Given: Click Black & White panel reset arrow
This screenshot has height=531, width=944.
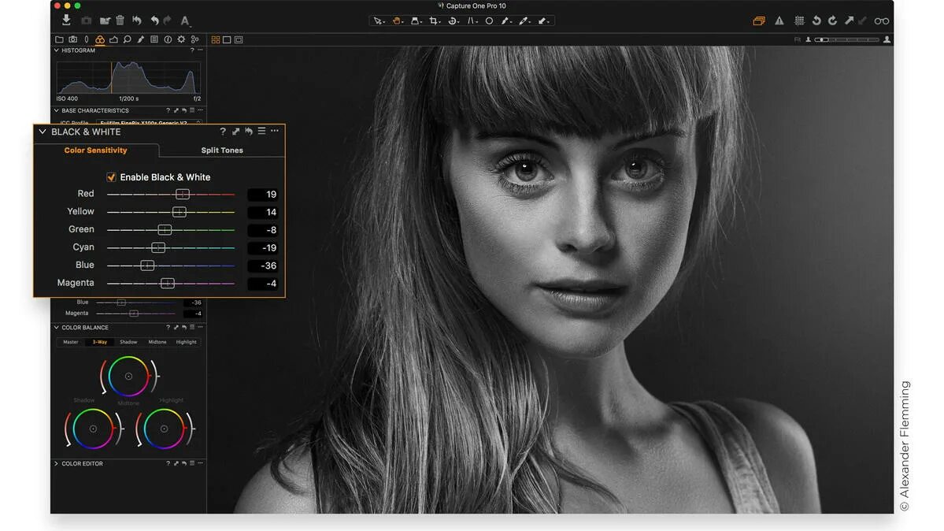Looking at the screenshot, I should pyautogui.click(x=249, y=131).
